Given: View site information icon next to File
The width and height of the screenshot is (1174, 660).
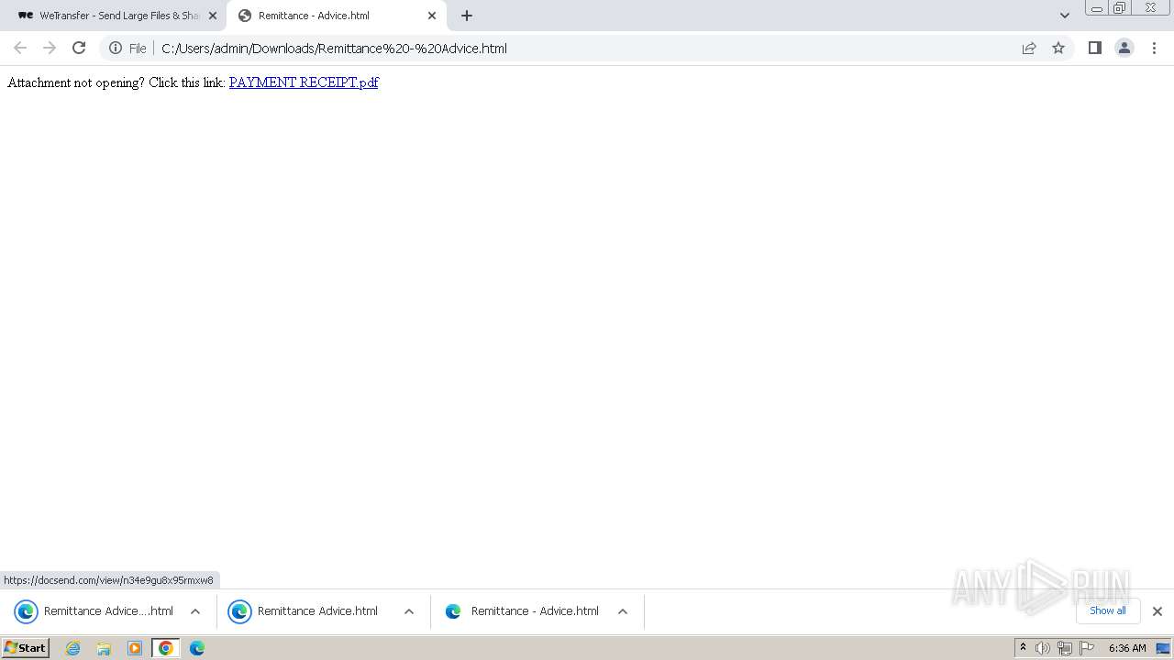Looking at the screenshot, I should point(116,49).
